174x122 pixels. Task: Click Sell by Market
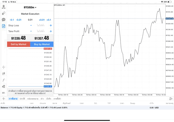tap(18, 44)
